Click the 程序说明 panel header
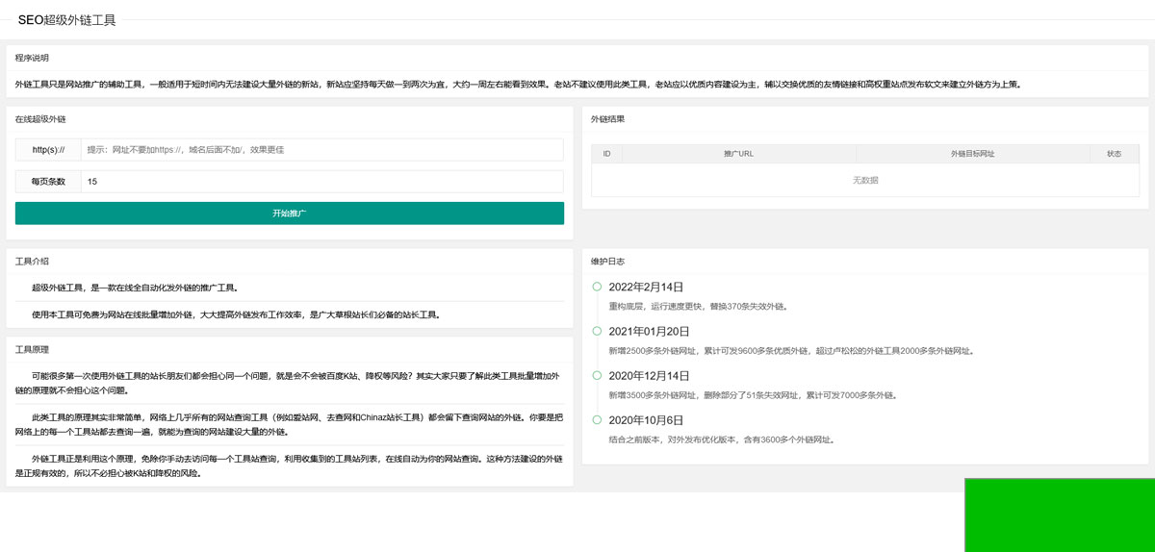The image size is (1155, 552). (32, 58)
